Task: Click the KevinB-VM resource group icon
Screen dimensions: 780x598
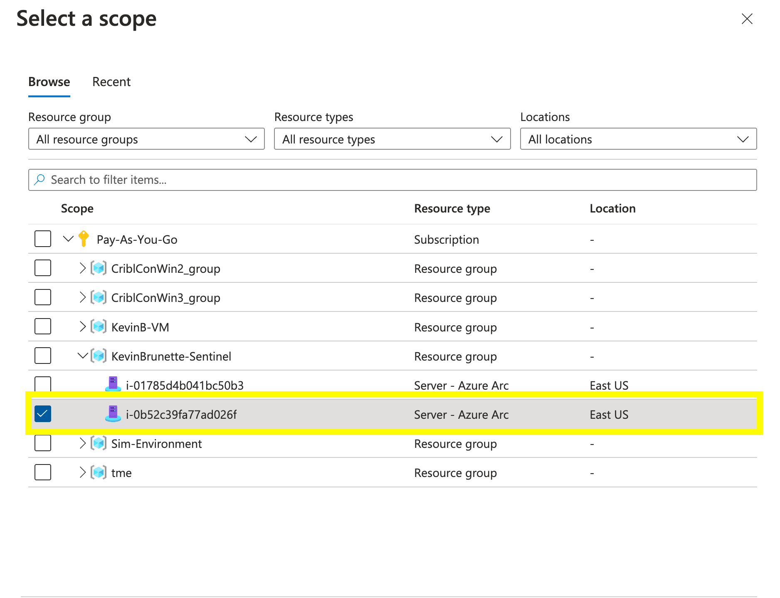Action: click(x=99, y=327)
